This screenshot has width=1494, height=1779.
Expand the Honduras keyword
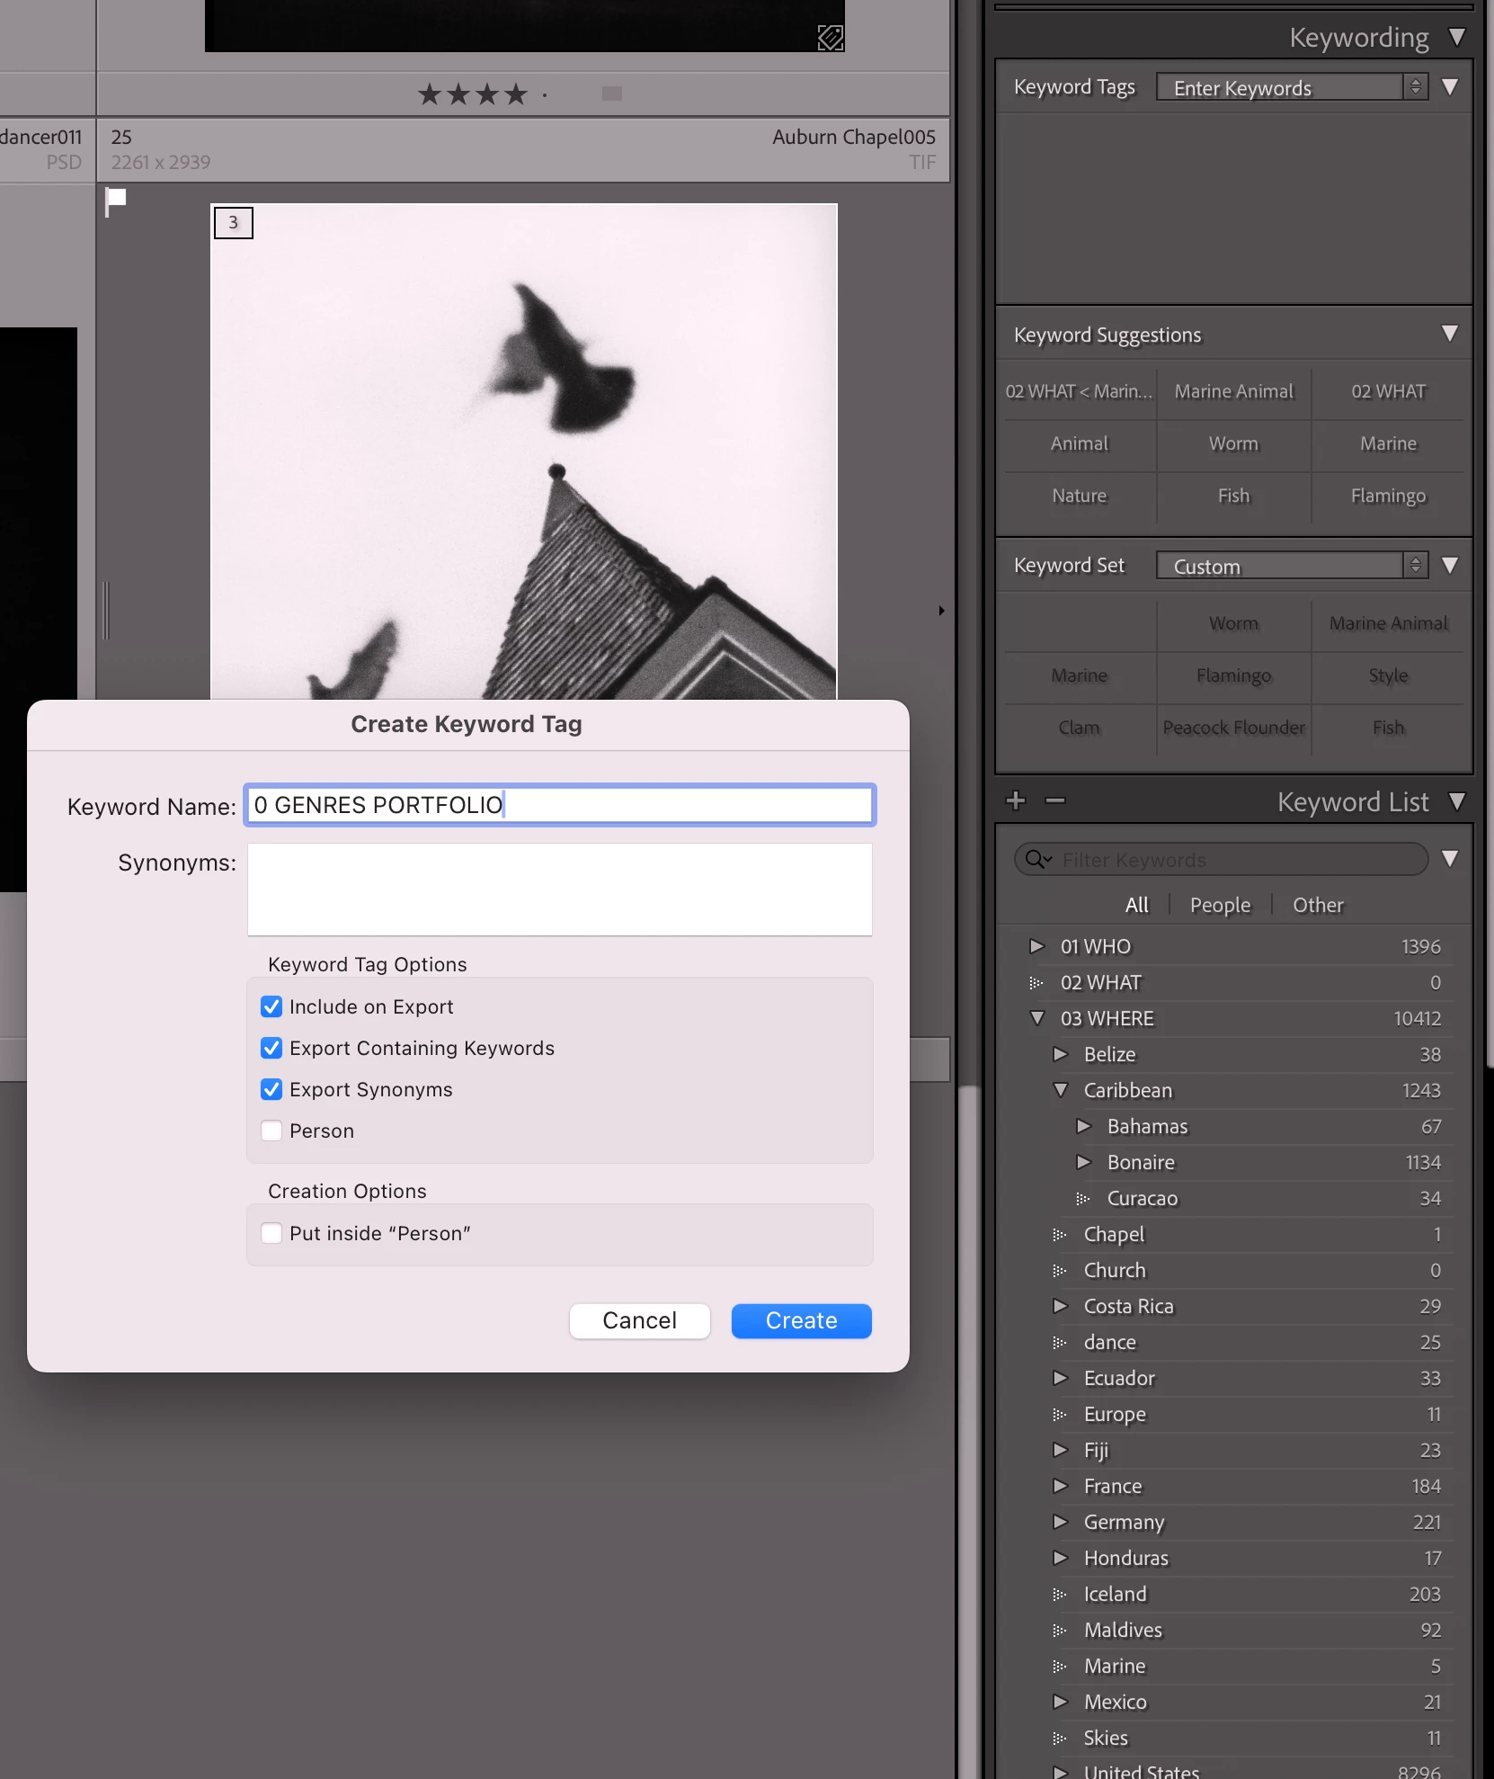(1061, 1558)
